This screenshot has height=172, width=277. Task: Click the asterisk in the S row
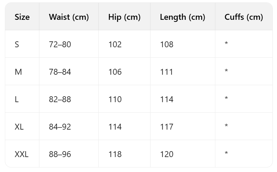click(x=226, y=44)
